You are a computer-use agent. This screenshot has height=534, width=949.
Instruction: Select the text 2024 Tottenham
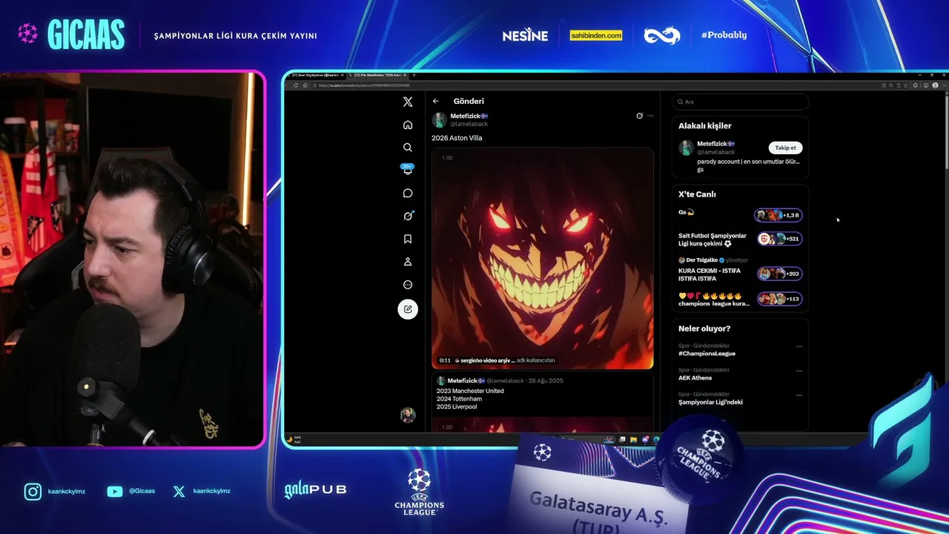pyautogui.click(x=459, y=399)
